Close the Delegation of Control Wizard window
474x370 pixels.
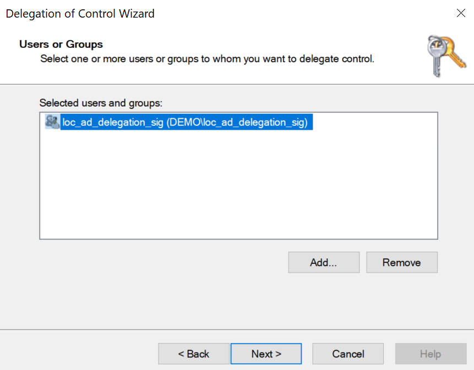(x=461, y=13)
